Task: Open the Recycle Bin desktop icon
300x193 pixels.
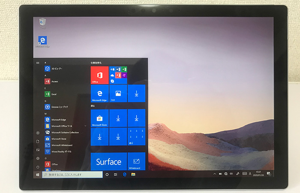Action: coord(42,23)
